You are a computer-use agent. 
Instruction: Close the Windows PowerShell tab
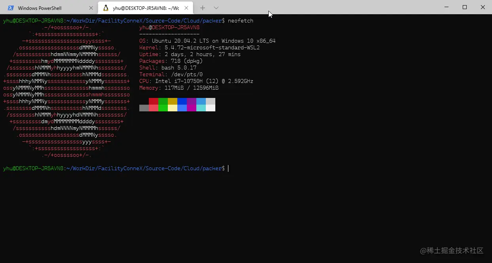[x=91, y=8]
